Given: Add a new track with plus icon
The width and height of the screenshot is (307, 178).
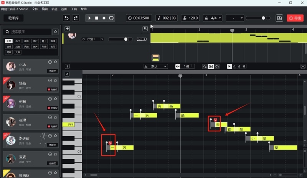Looking at the screenshot, I should [67, 29].
